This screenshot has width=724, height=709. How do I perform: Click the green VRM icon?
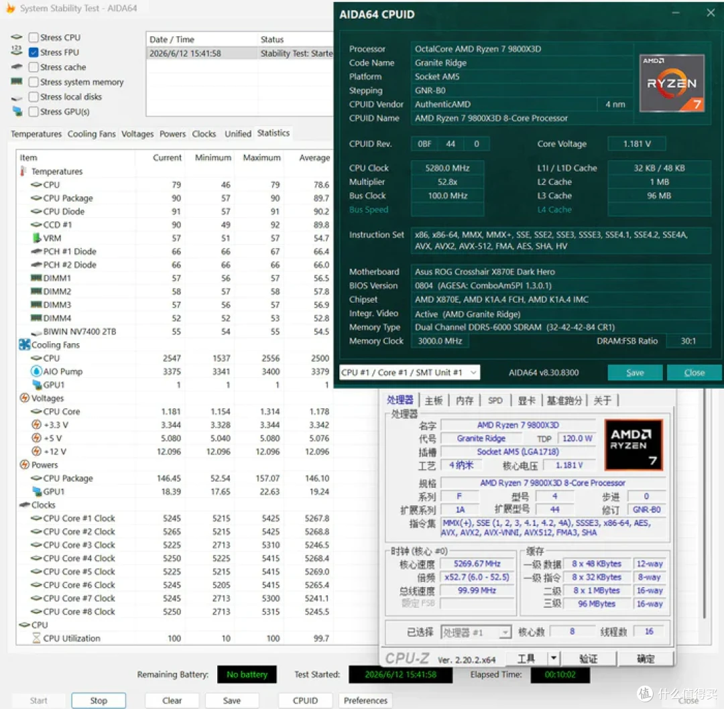point(36,238)
